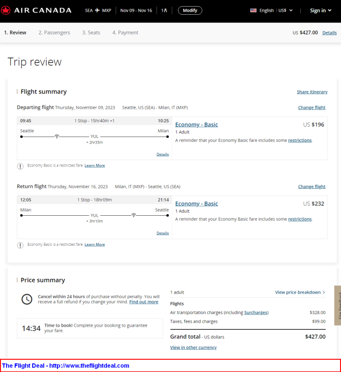Click the airplane icon between SEA and MXP
The width and height of the screenshot is (341, 372).
pos(97,11)
